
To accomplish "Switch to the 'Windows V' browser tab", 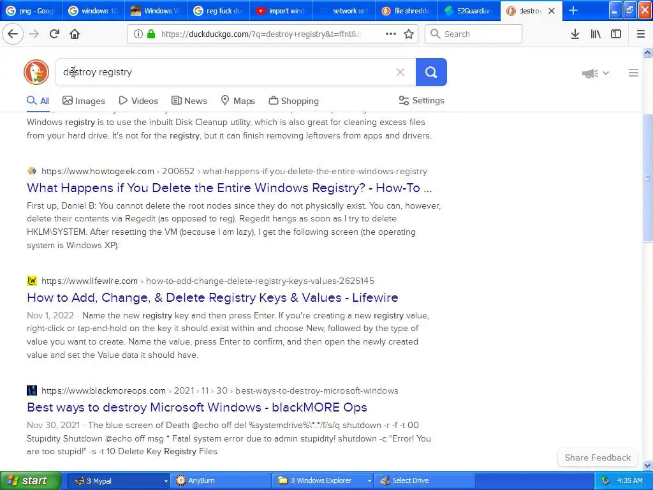I will coord(156,10).
